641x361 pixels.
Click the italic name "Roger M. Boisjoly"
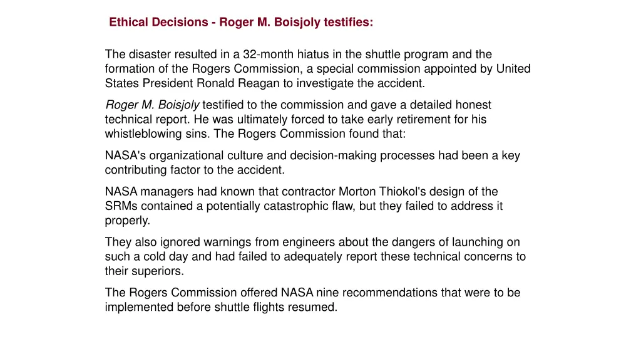pos(152,105)
